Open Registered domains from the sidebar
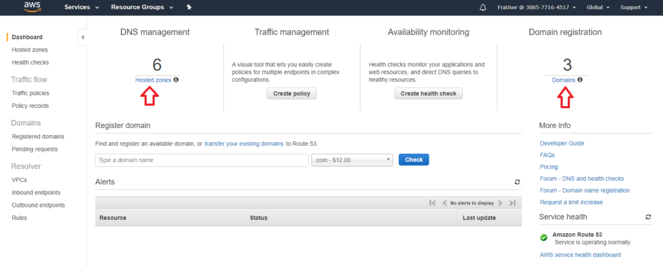This screenshot has height=267, width=663. click(x=38, y=136)
